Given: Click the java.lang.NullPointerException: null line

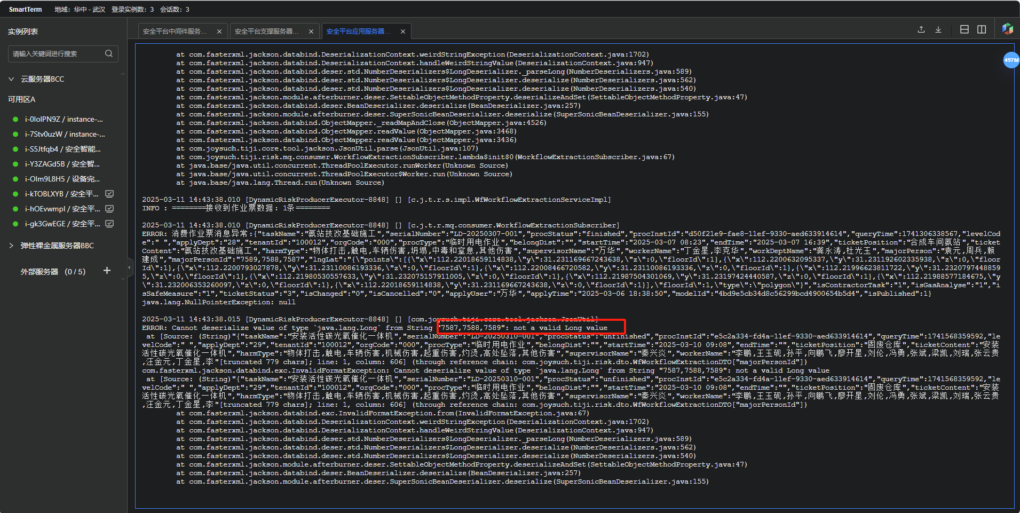Looking at the screenshot, I should (219, 302).
